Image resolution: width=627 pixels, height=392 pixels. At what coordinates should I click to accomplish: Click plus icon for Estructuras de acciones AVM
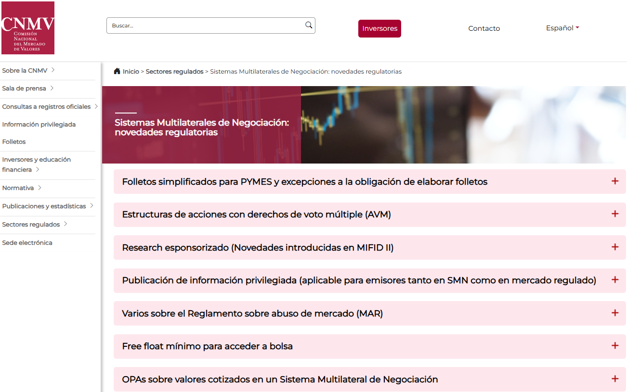click(x=614, y=214)
